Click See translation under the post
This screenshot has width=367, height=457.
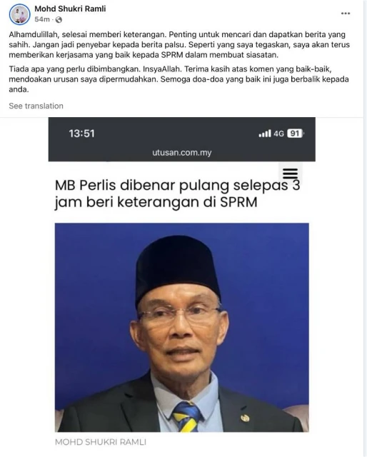coord(36,106)
